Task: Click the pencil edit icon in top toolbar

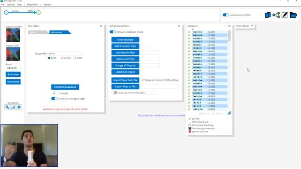Action: click(285, 15)
